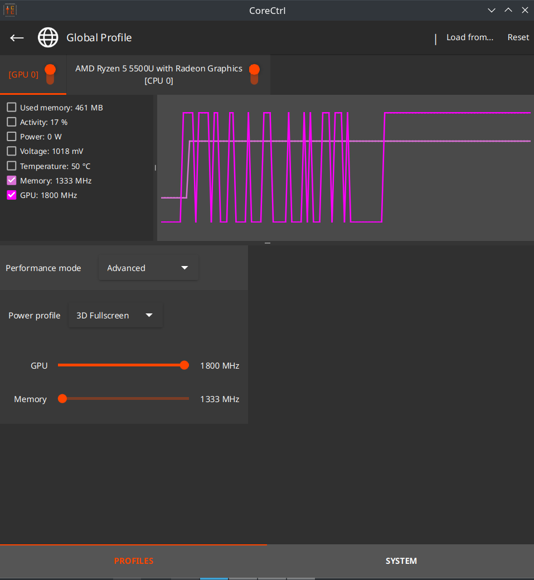Enable the Temperature graph checkbox
Viewport: 534px width, 580px height.
11,166
